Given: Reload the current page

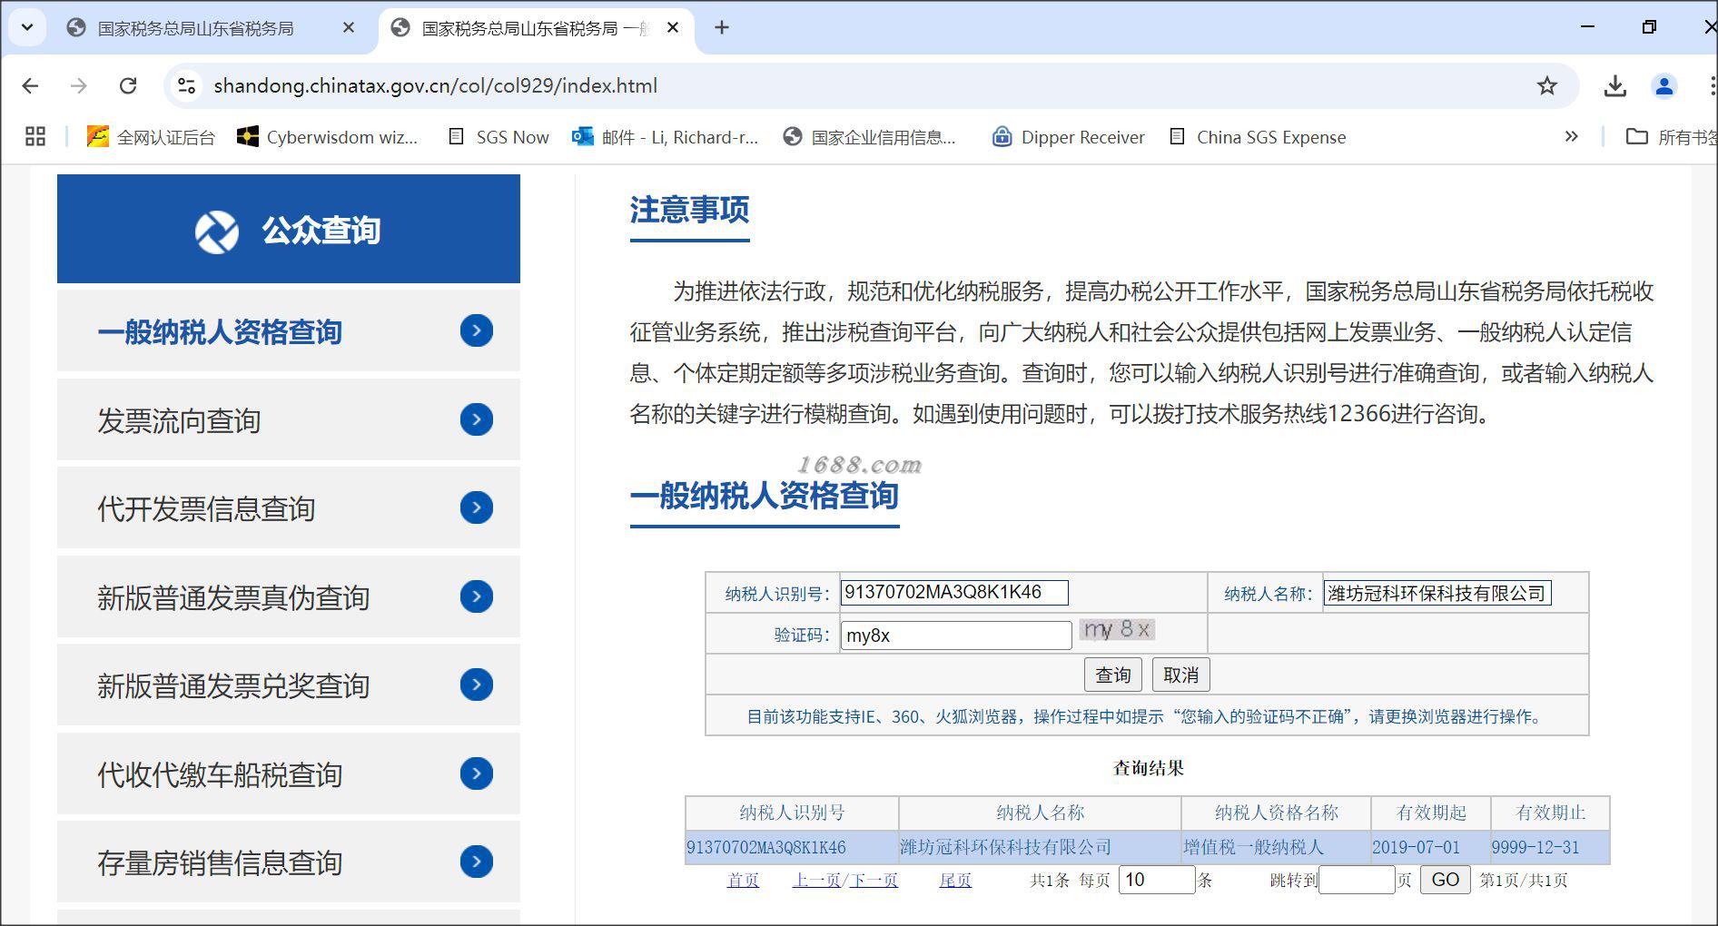Looking at the screenshot, I should pyautogui.click(x=128, y=86).
